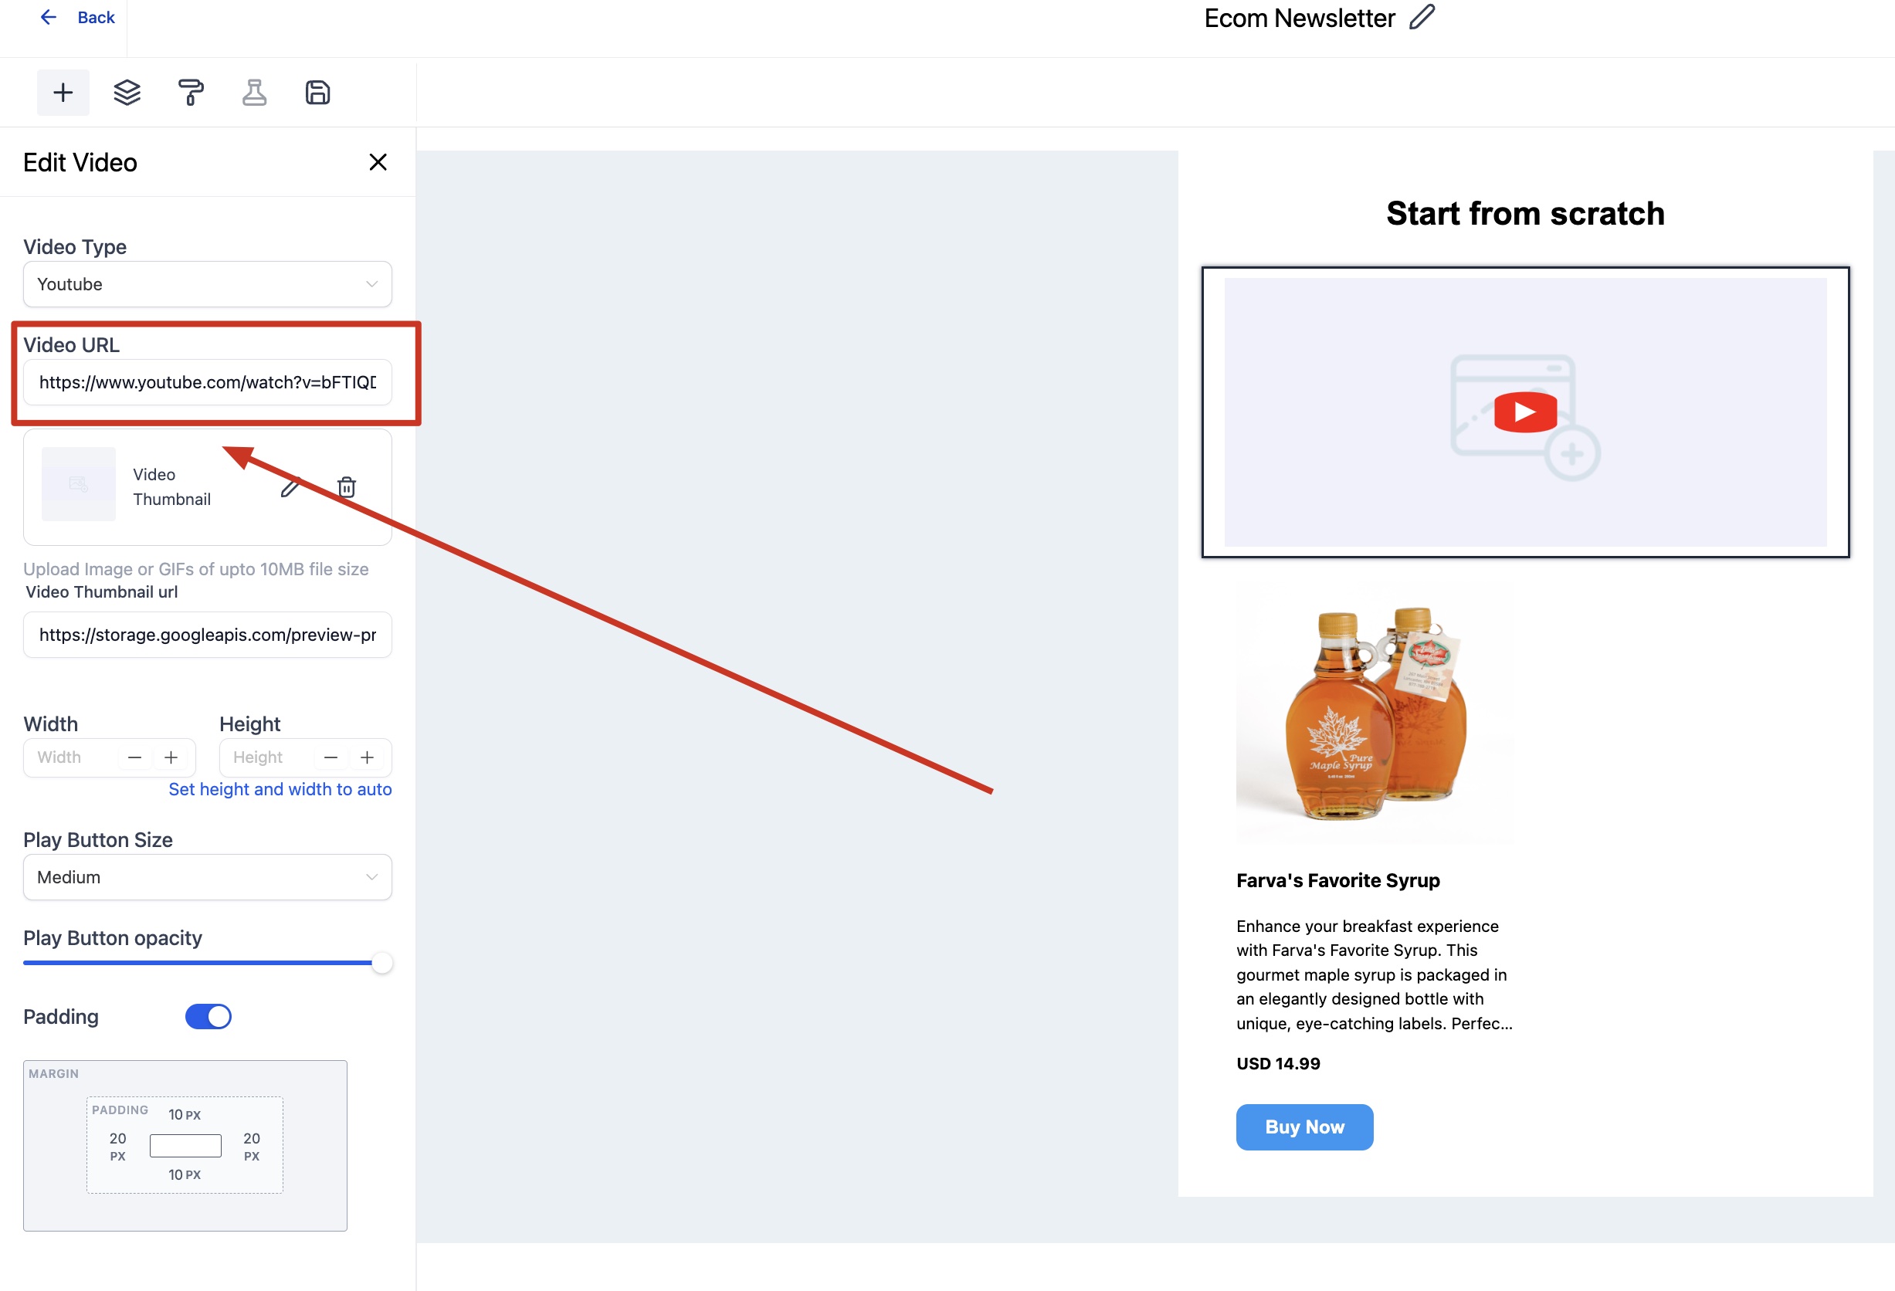Click the Buy Now button
The width and height of the screenshot is (1895, 1291).
(1303, 1127)
